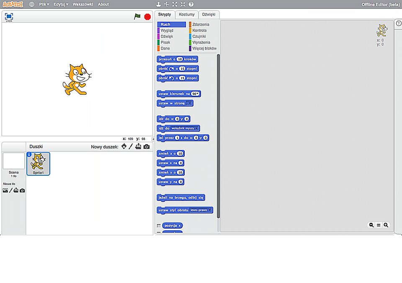Click the Scratch logo
Image resolution: width=402 pixels, height=283 pixels.
[x=13, y=4]
